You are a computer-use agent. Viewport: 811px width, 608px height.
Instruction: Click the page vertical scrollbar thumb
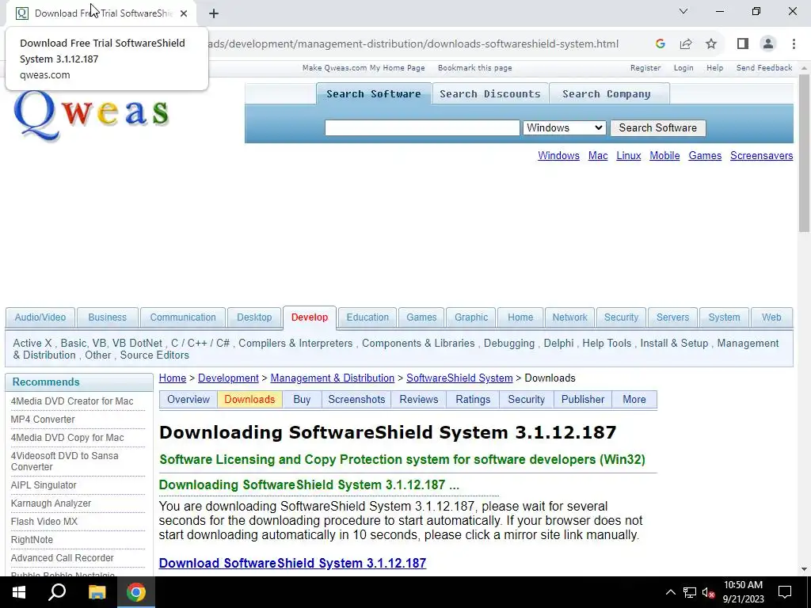(804, 153)
